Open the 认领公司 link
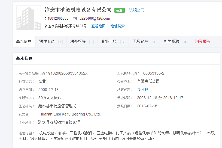 [137, 10]
